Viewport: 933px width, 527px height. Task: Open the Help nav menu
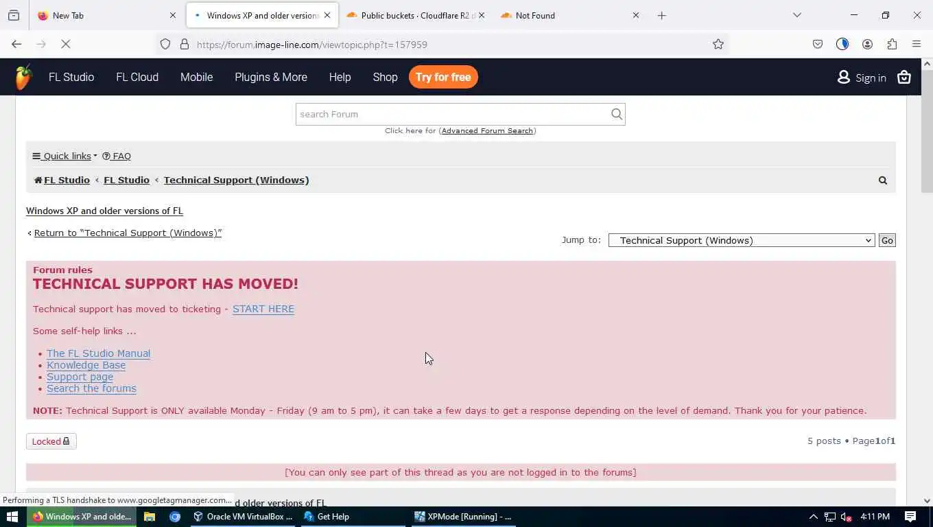340,77
